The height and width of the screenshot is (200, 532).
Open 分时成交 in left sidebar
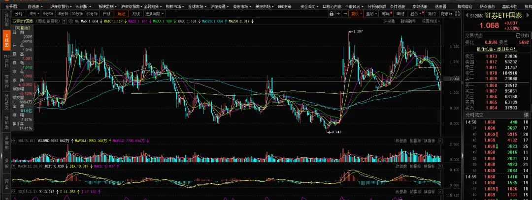(6, 102)
